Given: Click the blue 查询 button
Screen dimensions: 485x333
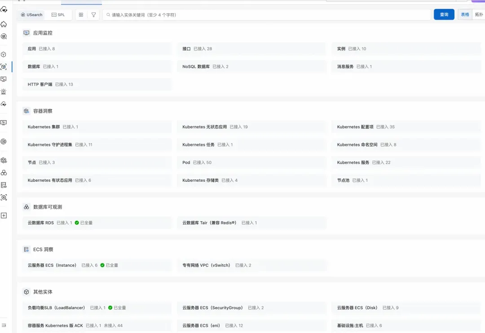Looking at the screenshot, I should pyautogui.click(x=444, y=14).
